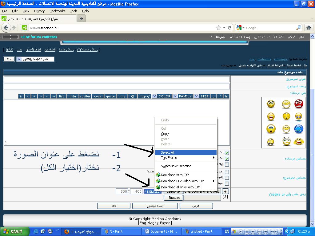315x236 pixels.
Task: Click the Windows start button
Action: click(14, 231)
